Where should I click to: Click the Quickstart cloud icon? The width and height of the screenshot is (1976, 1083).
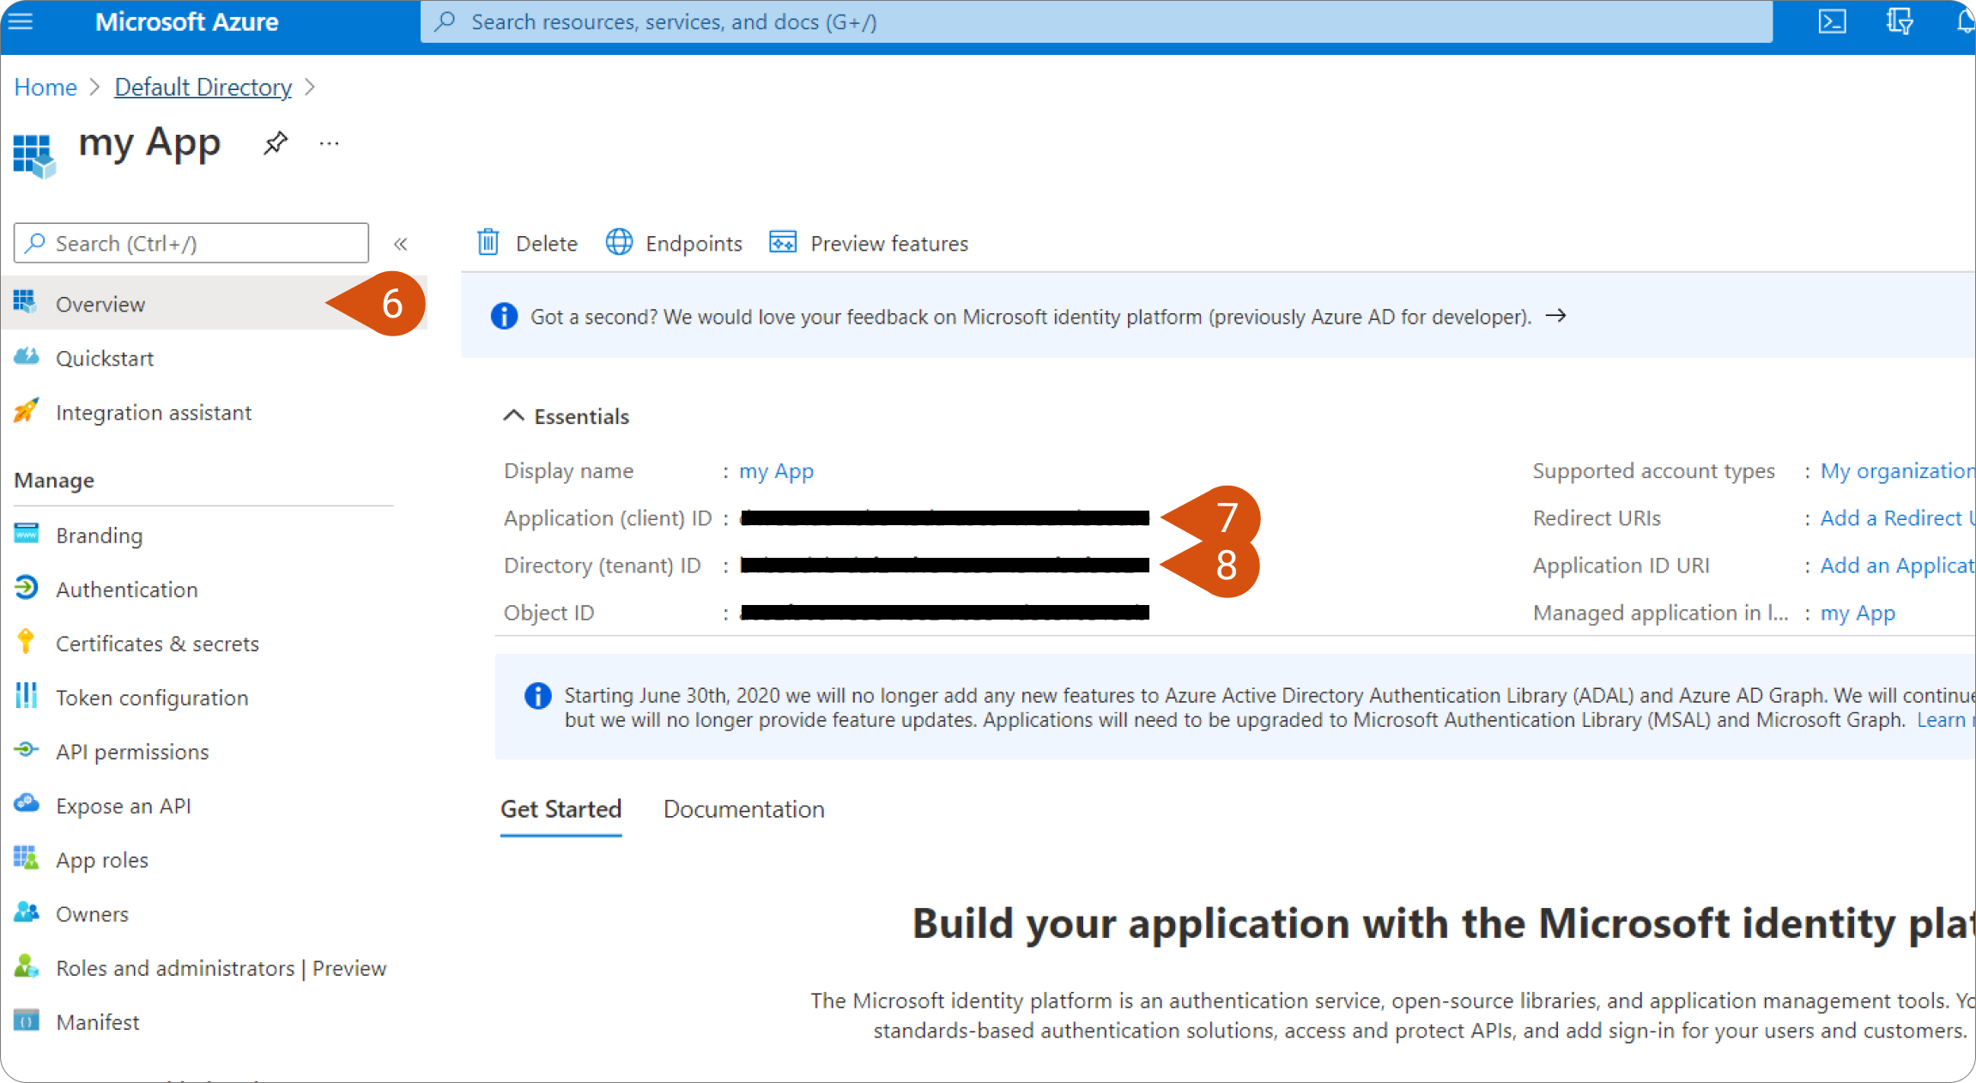click(27, 357)
